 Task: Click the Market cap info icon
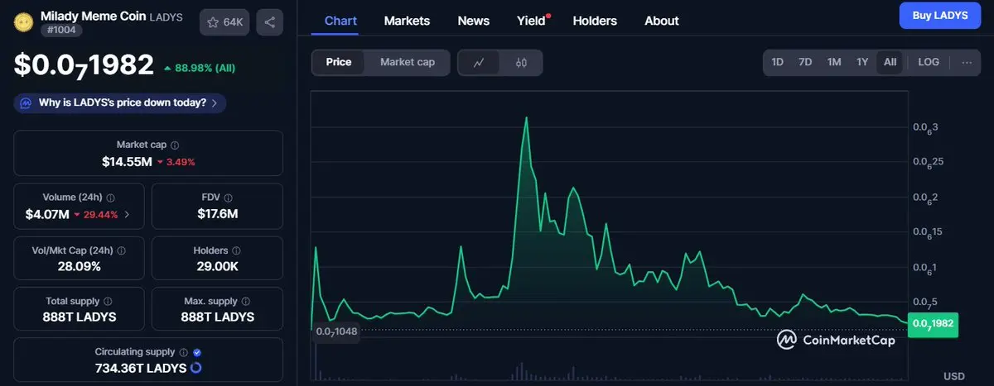(x=174, y=145)
